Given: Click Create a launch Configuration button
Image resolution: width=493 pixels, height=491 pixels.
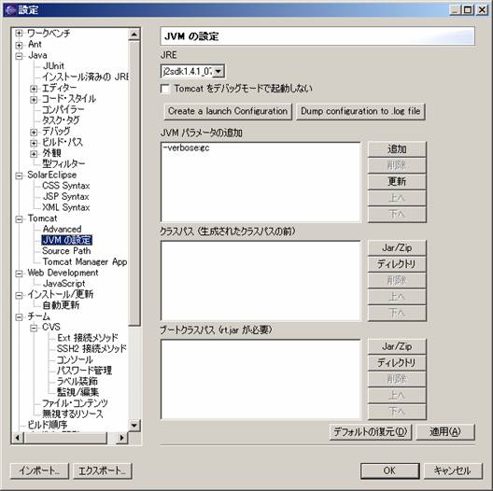Looking at the screenshot, I should (228, 111).
